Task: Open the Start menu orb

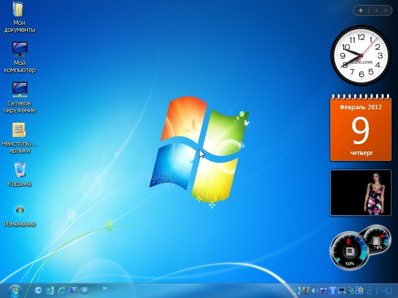Action: point(15,291)
